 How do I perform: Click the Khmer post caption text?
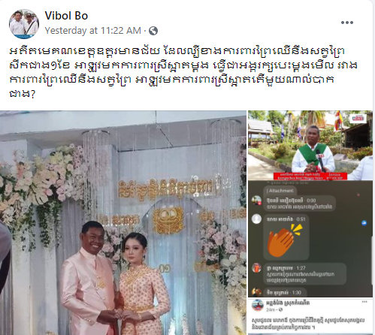tap(183, 72)
